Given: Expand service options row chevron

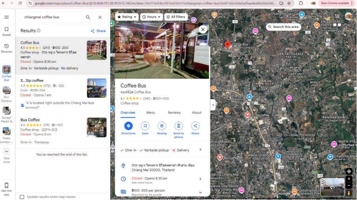Looking at the screenshot, I should click(200, 150).
